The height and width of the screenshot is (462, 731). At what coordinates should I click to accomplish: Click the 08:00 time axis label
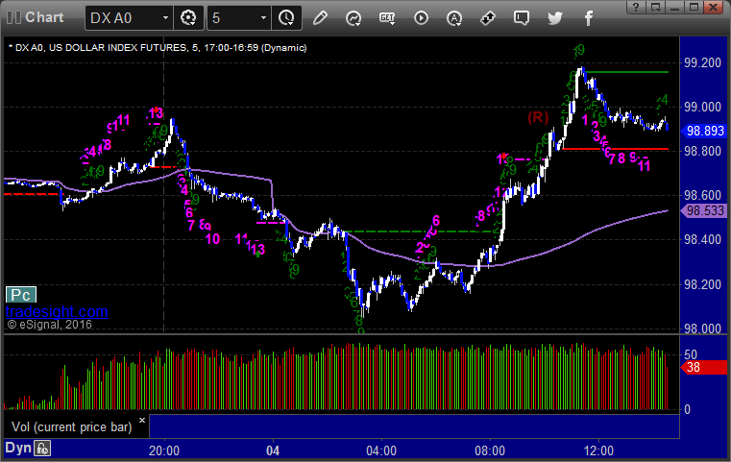[490, 450]
